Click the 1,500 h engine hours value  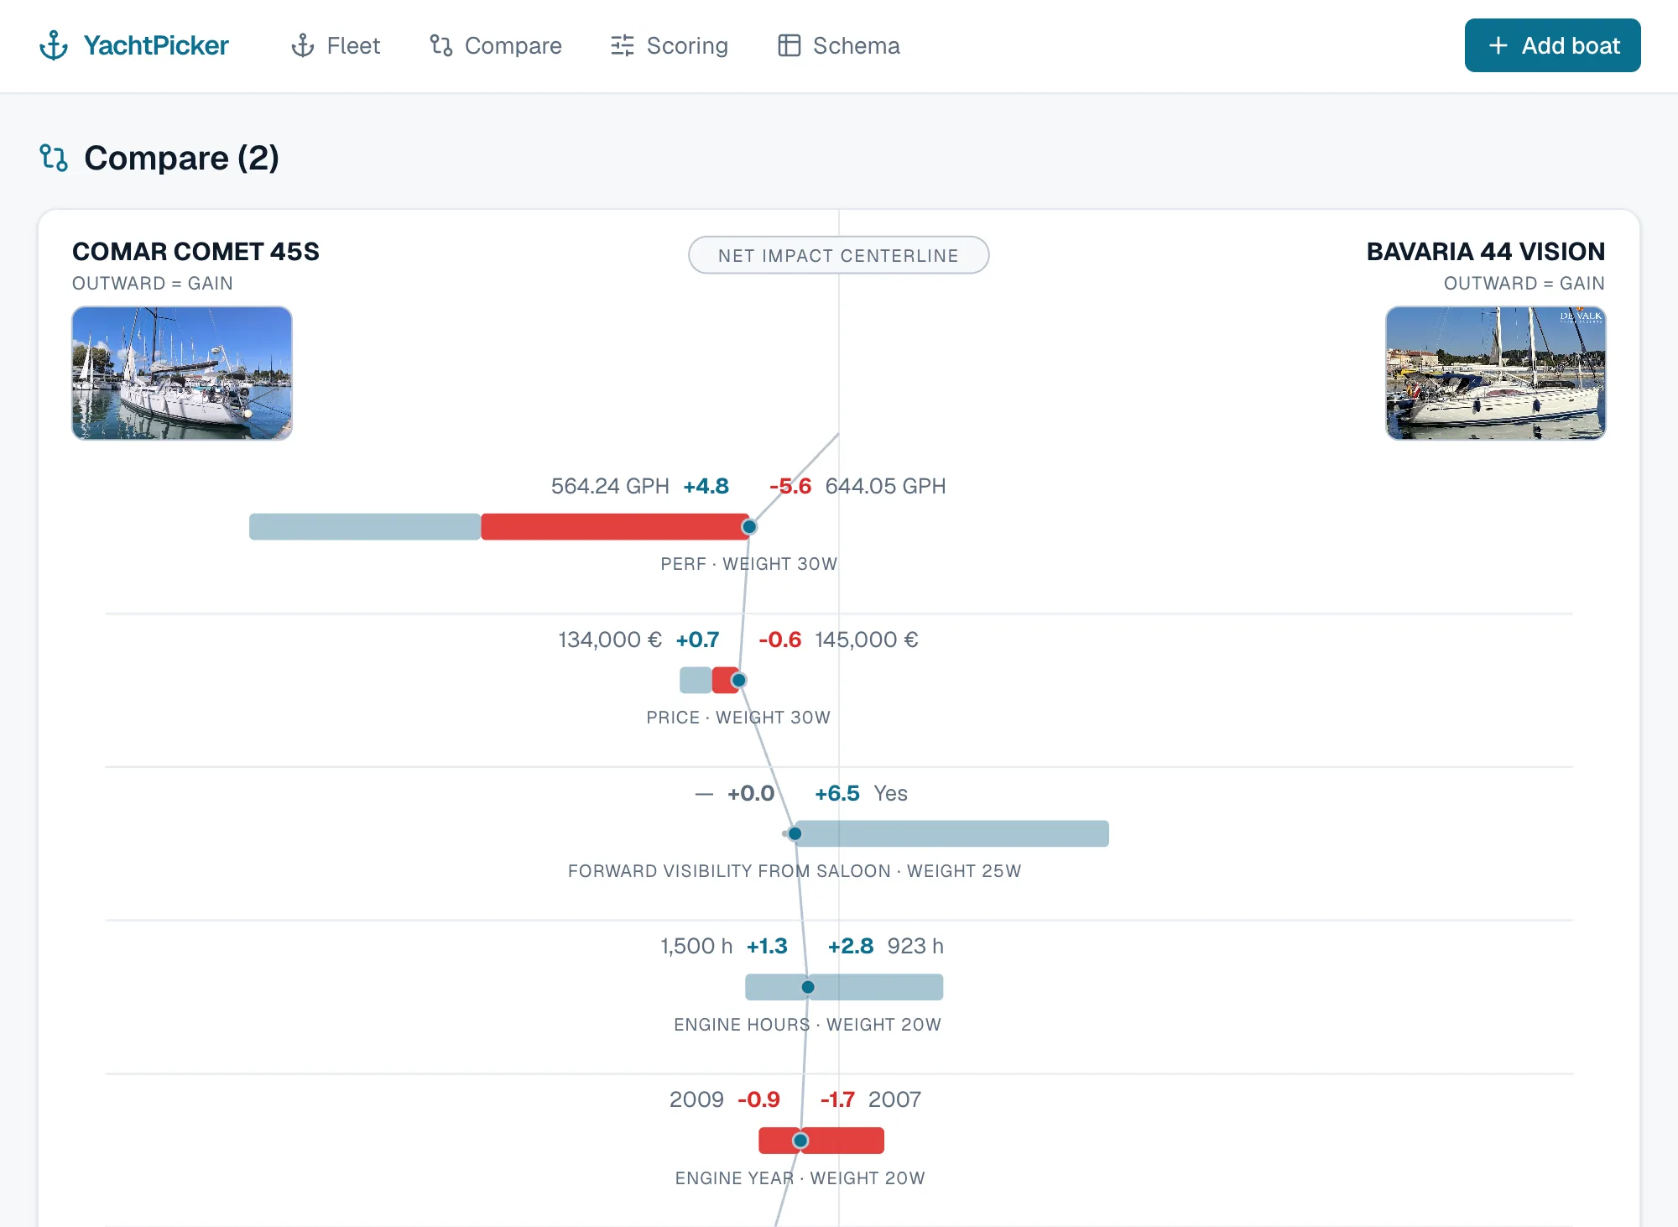click(x=696, y=946)
